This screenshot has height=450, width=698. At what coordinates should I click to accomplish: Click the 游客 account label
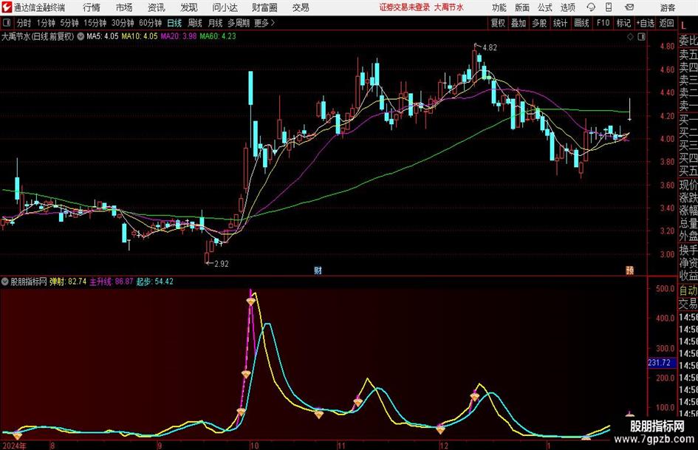pos(667,7)
